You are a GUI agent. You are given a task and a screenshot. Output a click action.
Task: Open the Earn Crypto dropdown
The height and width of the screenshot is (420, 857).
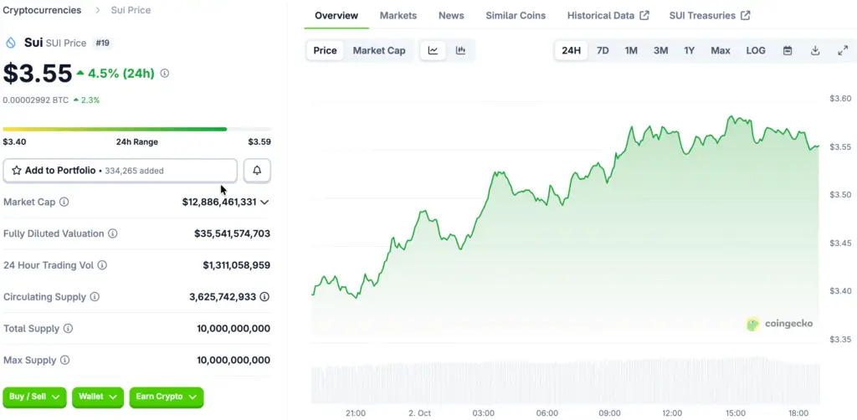(x=166, y=397)
